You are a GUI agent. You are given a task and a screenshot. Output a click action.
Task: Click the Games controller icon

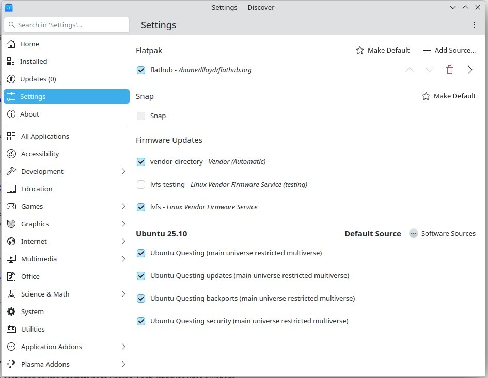[11, 206]
